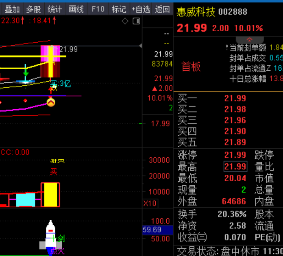Screen dimensions: 283x256
Task: Click the 标记 mark button
Action: (119, 9)
